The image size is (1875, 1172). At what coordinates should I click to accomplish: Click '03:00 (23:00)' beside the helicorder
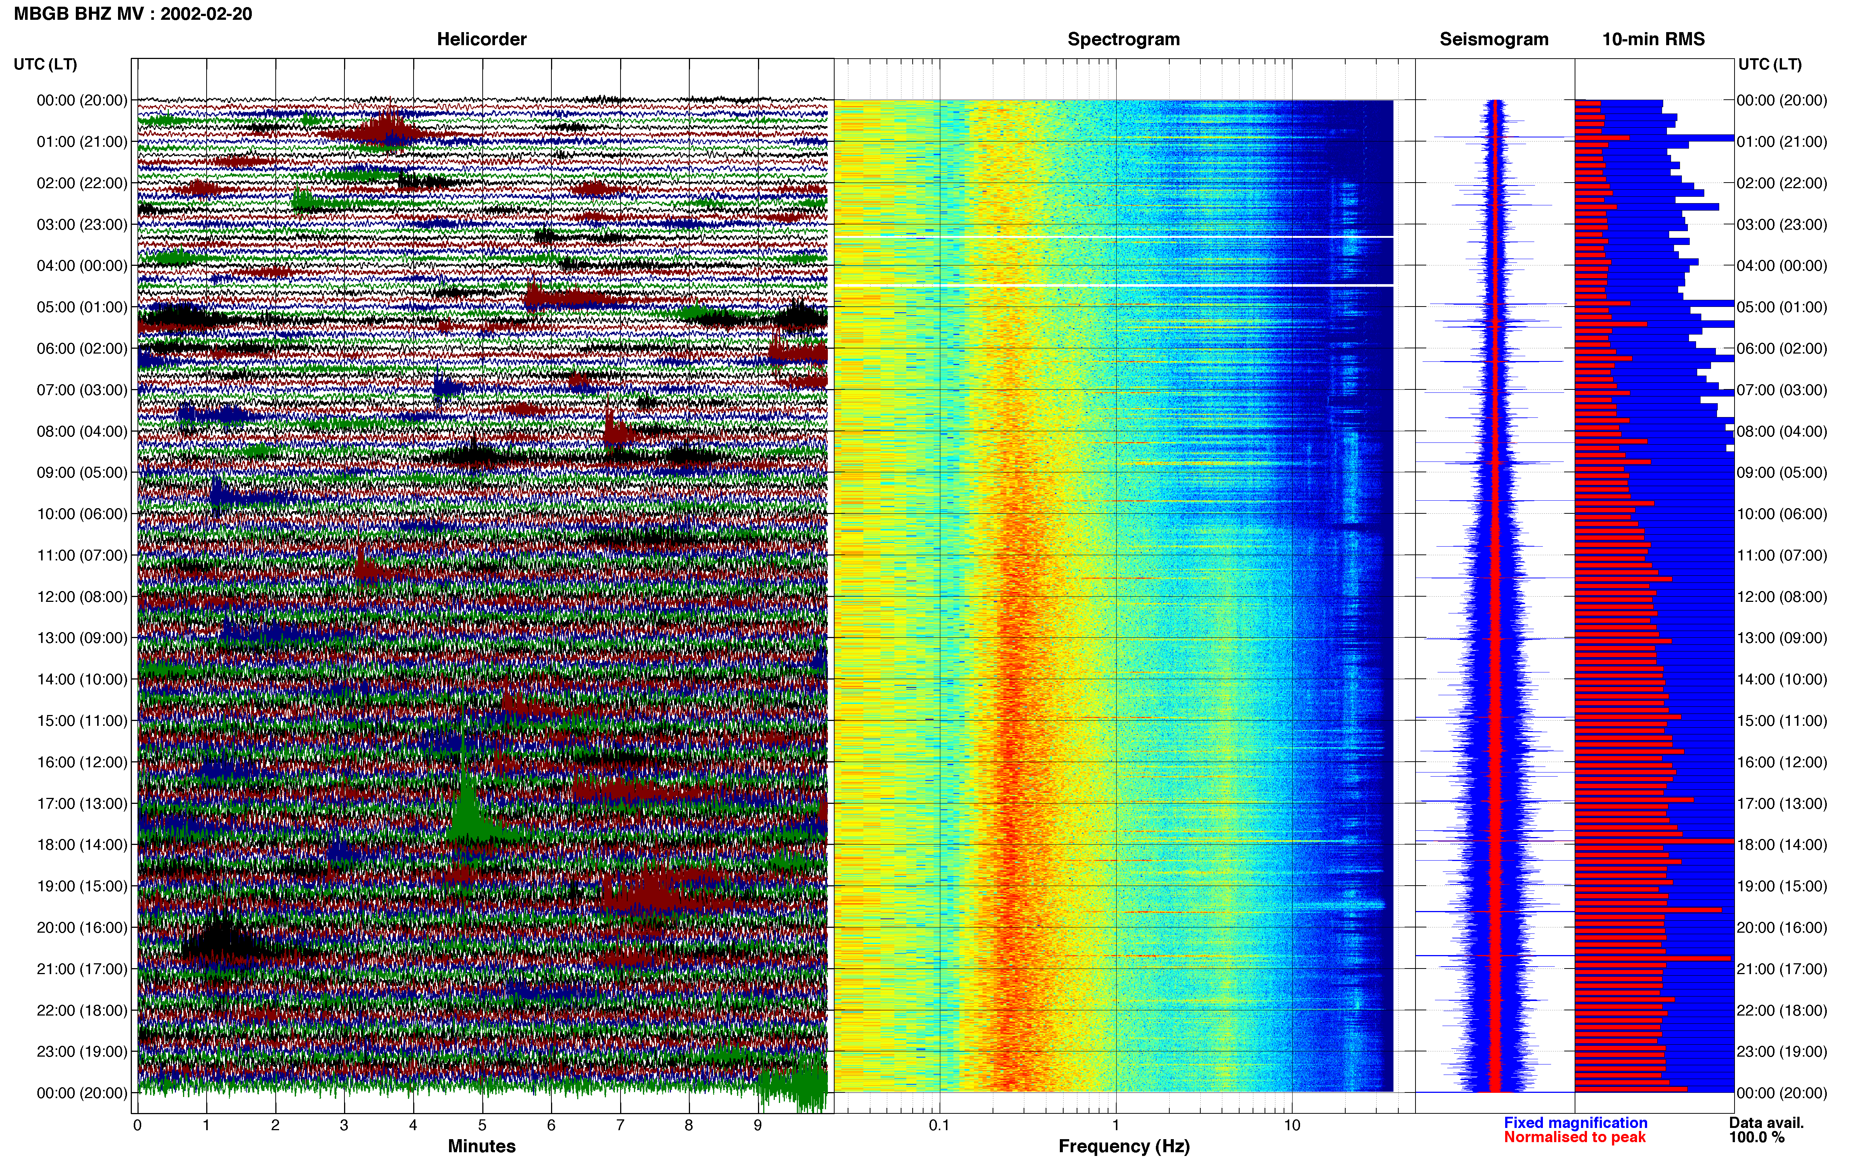[82, 225]
